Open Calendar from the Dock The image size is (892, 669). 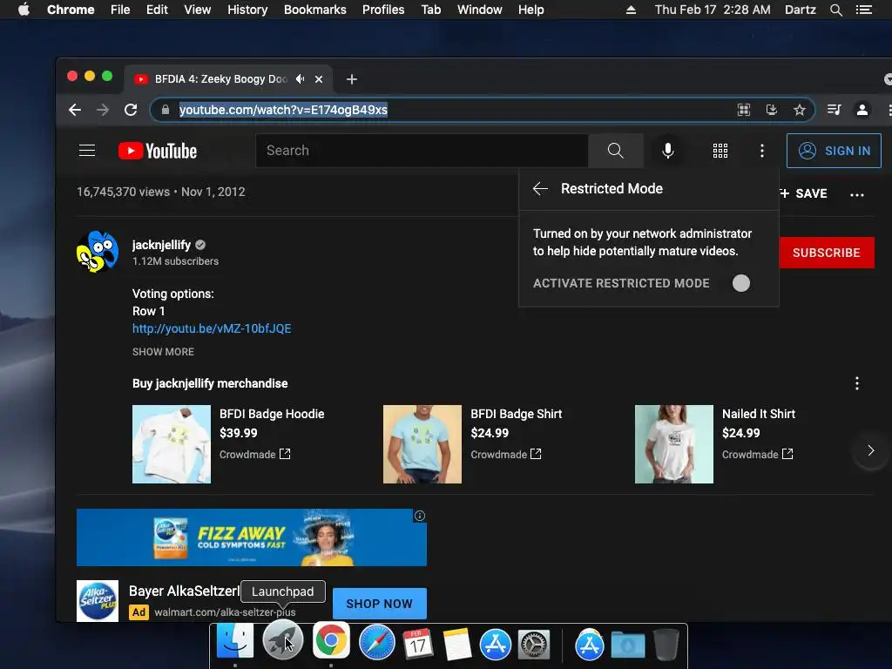click(x=417, y=644)
